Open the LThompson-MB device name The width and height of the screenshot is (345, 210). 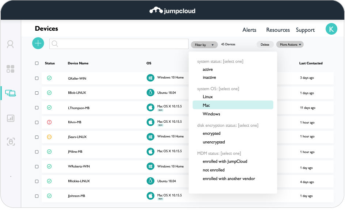[79, 108]
